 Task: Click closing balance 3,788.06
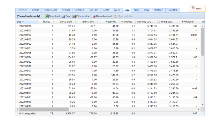pos(174,26)
